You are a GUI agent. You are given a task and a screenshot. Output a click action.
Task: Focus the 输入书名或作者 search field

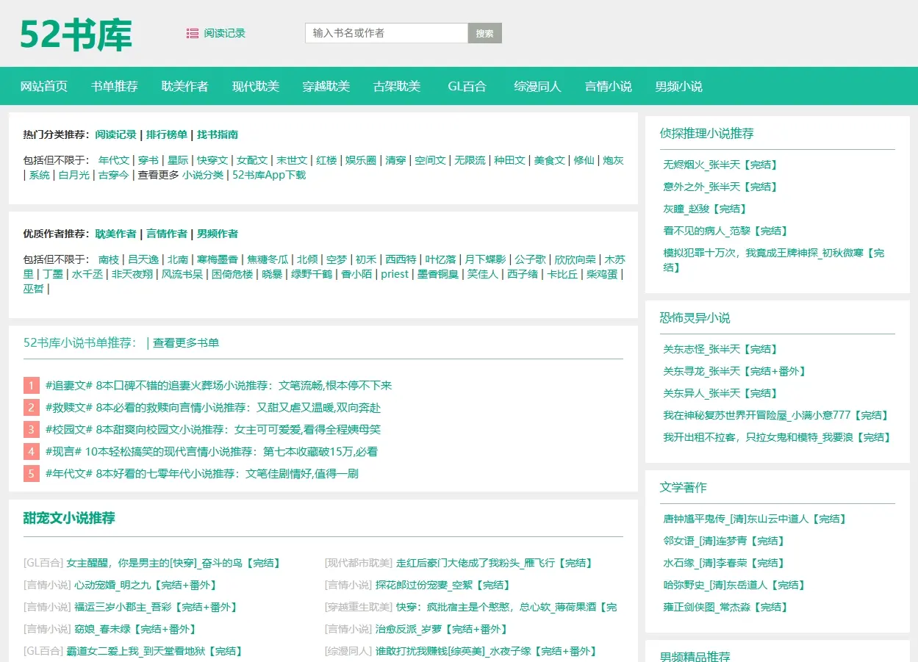click(x=387, y=33)
